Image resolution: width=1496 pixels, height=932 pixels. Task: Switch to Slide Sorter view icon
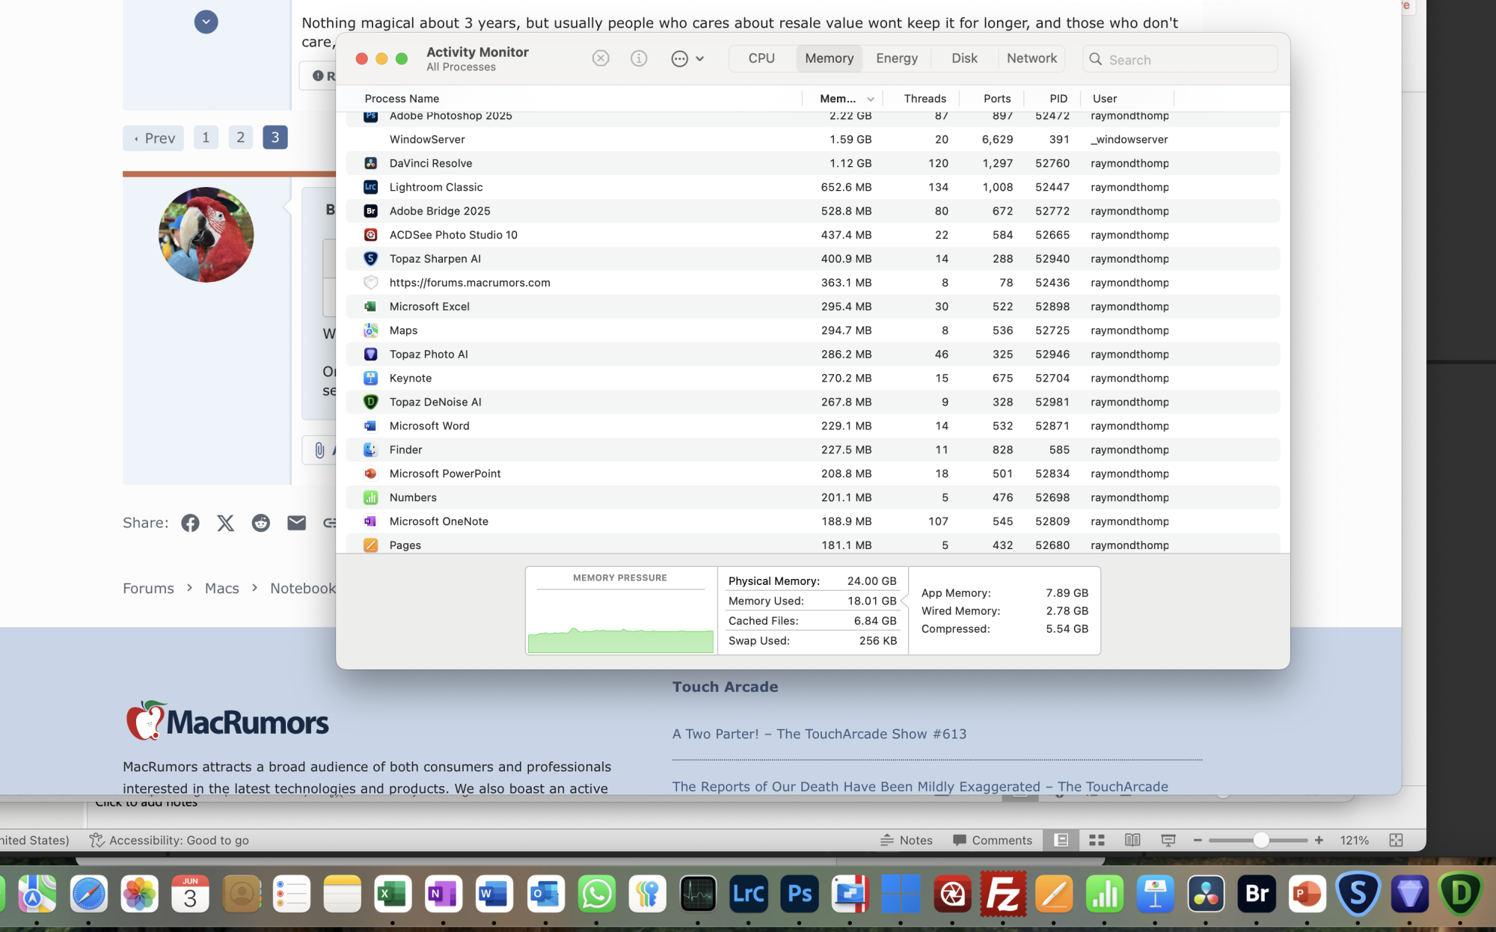pos(1097,840)
